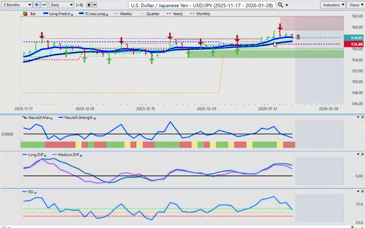Toggle the TCross.Long legend line

coord(92,14)
